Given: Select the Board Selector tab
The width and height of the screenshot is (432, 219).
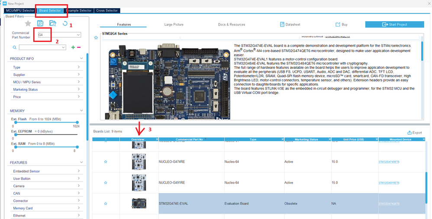Looking at the screenshot, I should click(x=50, y=10).
